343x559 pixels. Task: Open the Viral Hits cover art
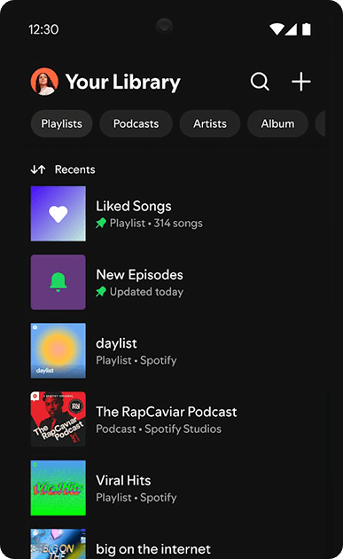(58, 488)
